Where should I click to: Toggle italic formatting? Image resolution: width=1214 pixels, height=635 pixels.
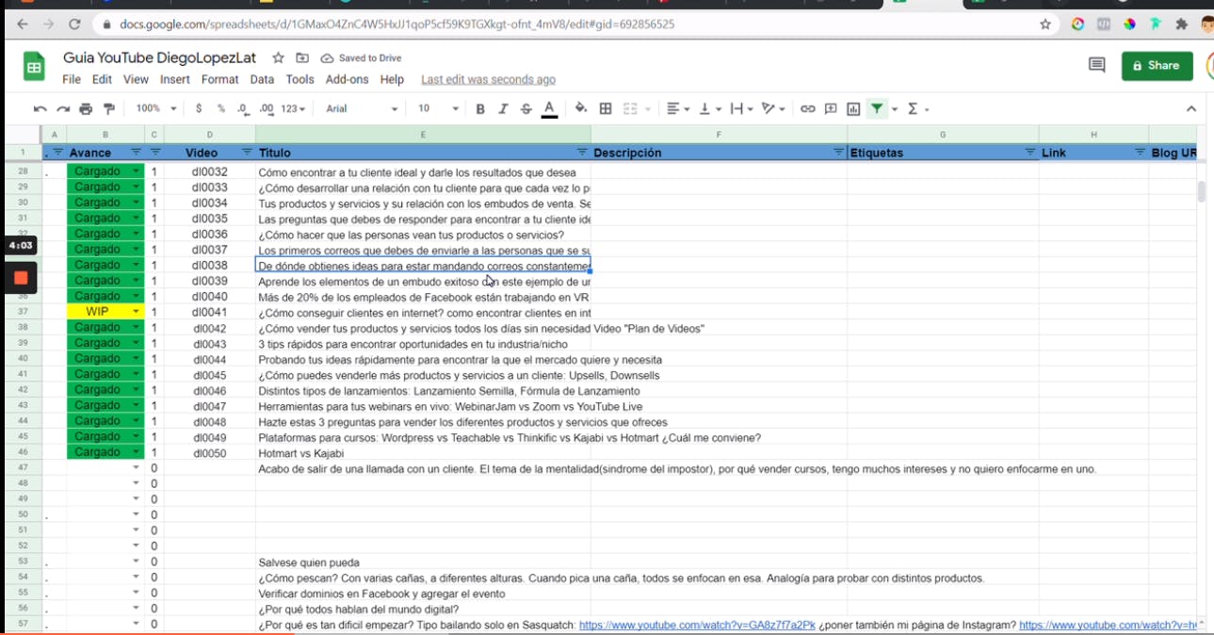503,109
